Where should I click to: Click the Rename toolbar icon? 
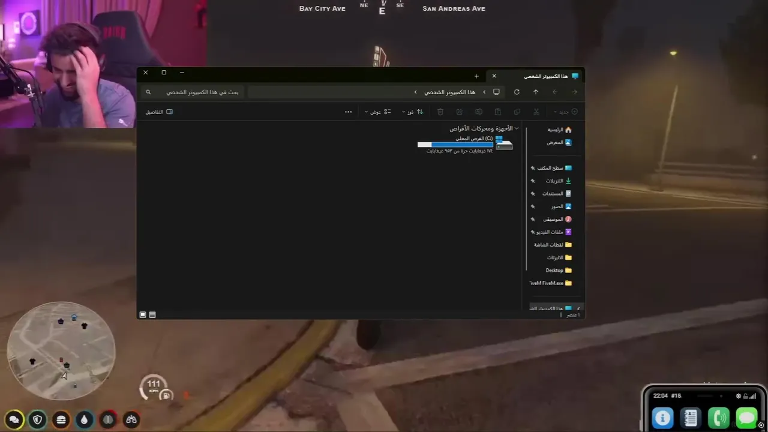pos(479,112)
